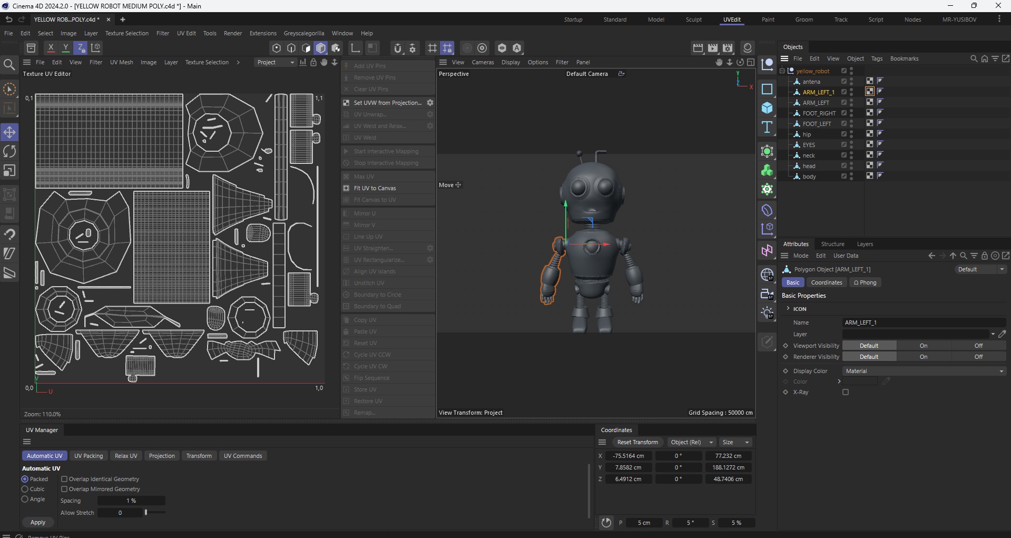The image size is (1011, 538).
Task: Switch to the Sculpt layout
Action: click(693, 19)
